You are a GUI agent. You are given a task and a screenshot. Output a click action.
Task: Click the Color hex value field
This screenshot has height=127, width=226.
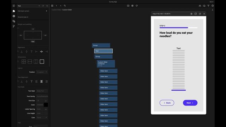40,105
